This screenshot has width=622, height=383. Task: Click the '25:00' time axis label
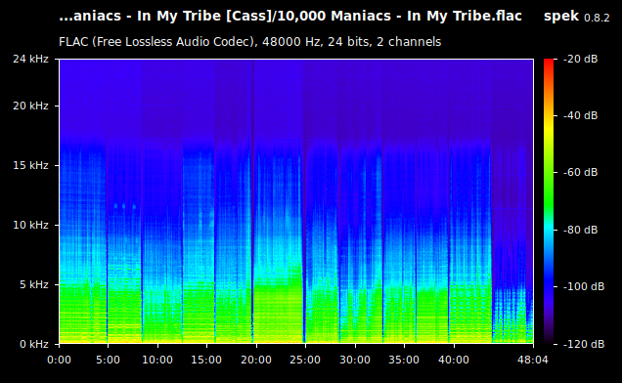(x=305, y=360)
